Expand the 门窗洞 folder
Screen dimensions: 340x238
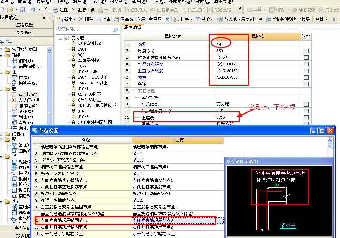click(1, 134)
